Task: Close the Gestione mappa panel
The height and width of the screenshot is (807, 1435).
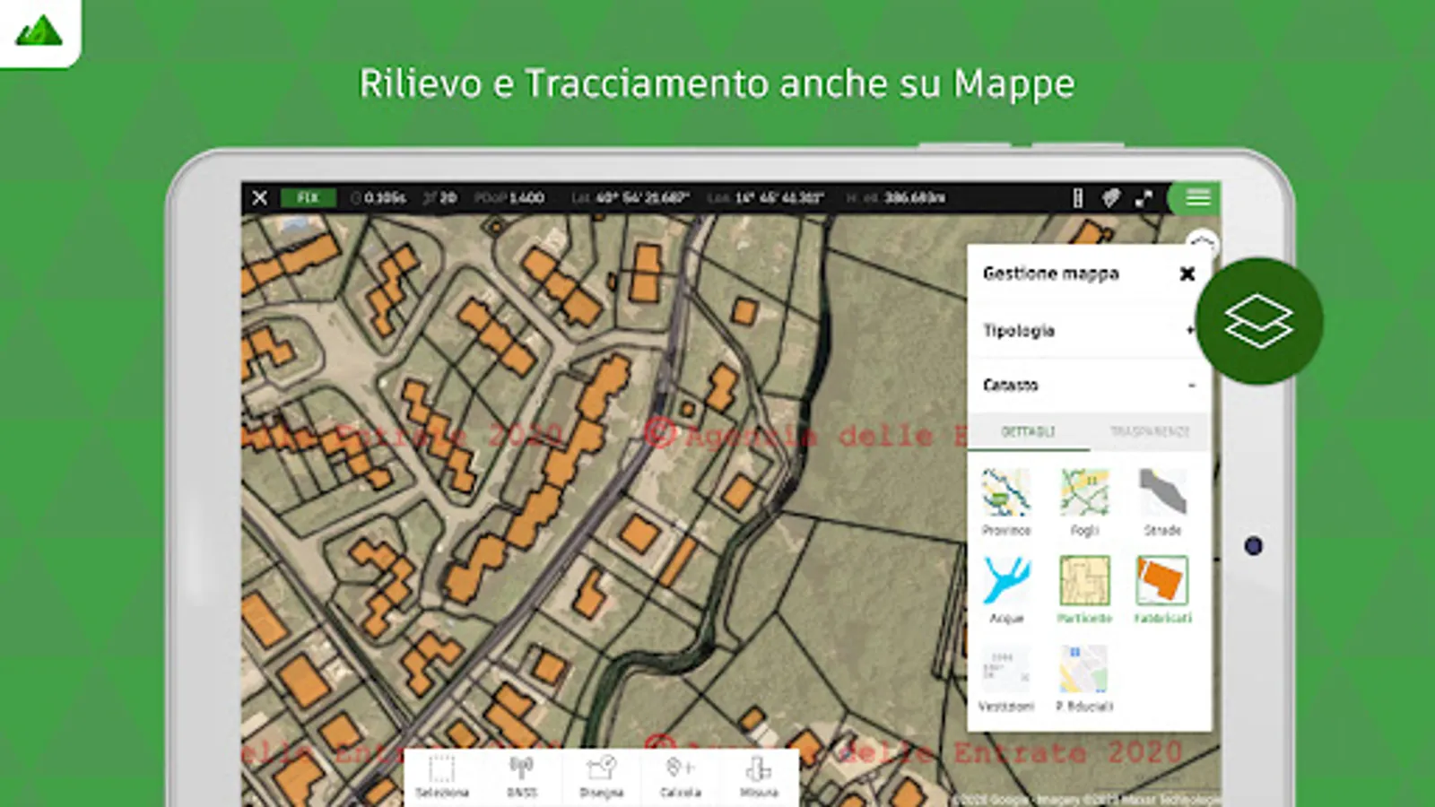Action: coord(1187,273)
